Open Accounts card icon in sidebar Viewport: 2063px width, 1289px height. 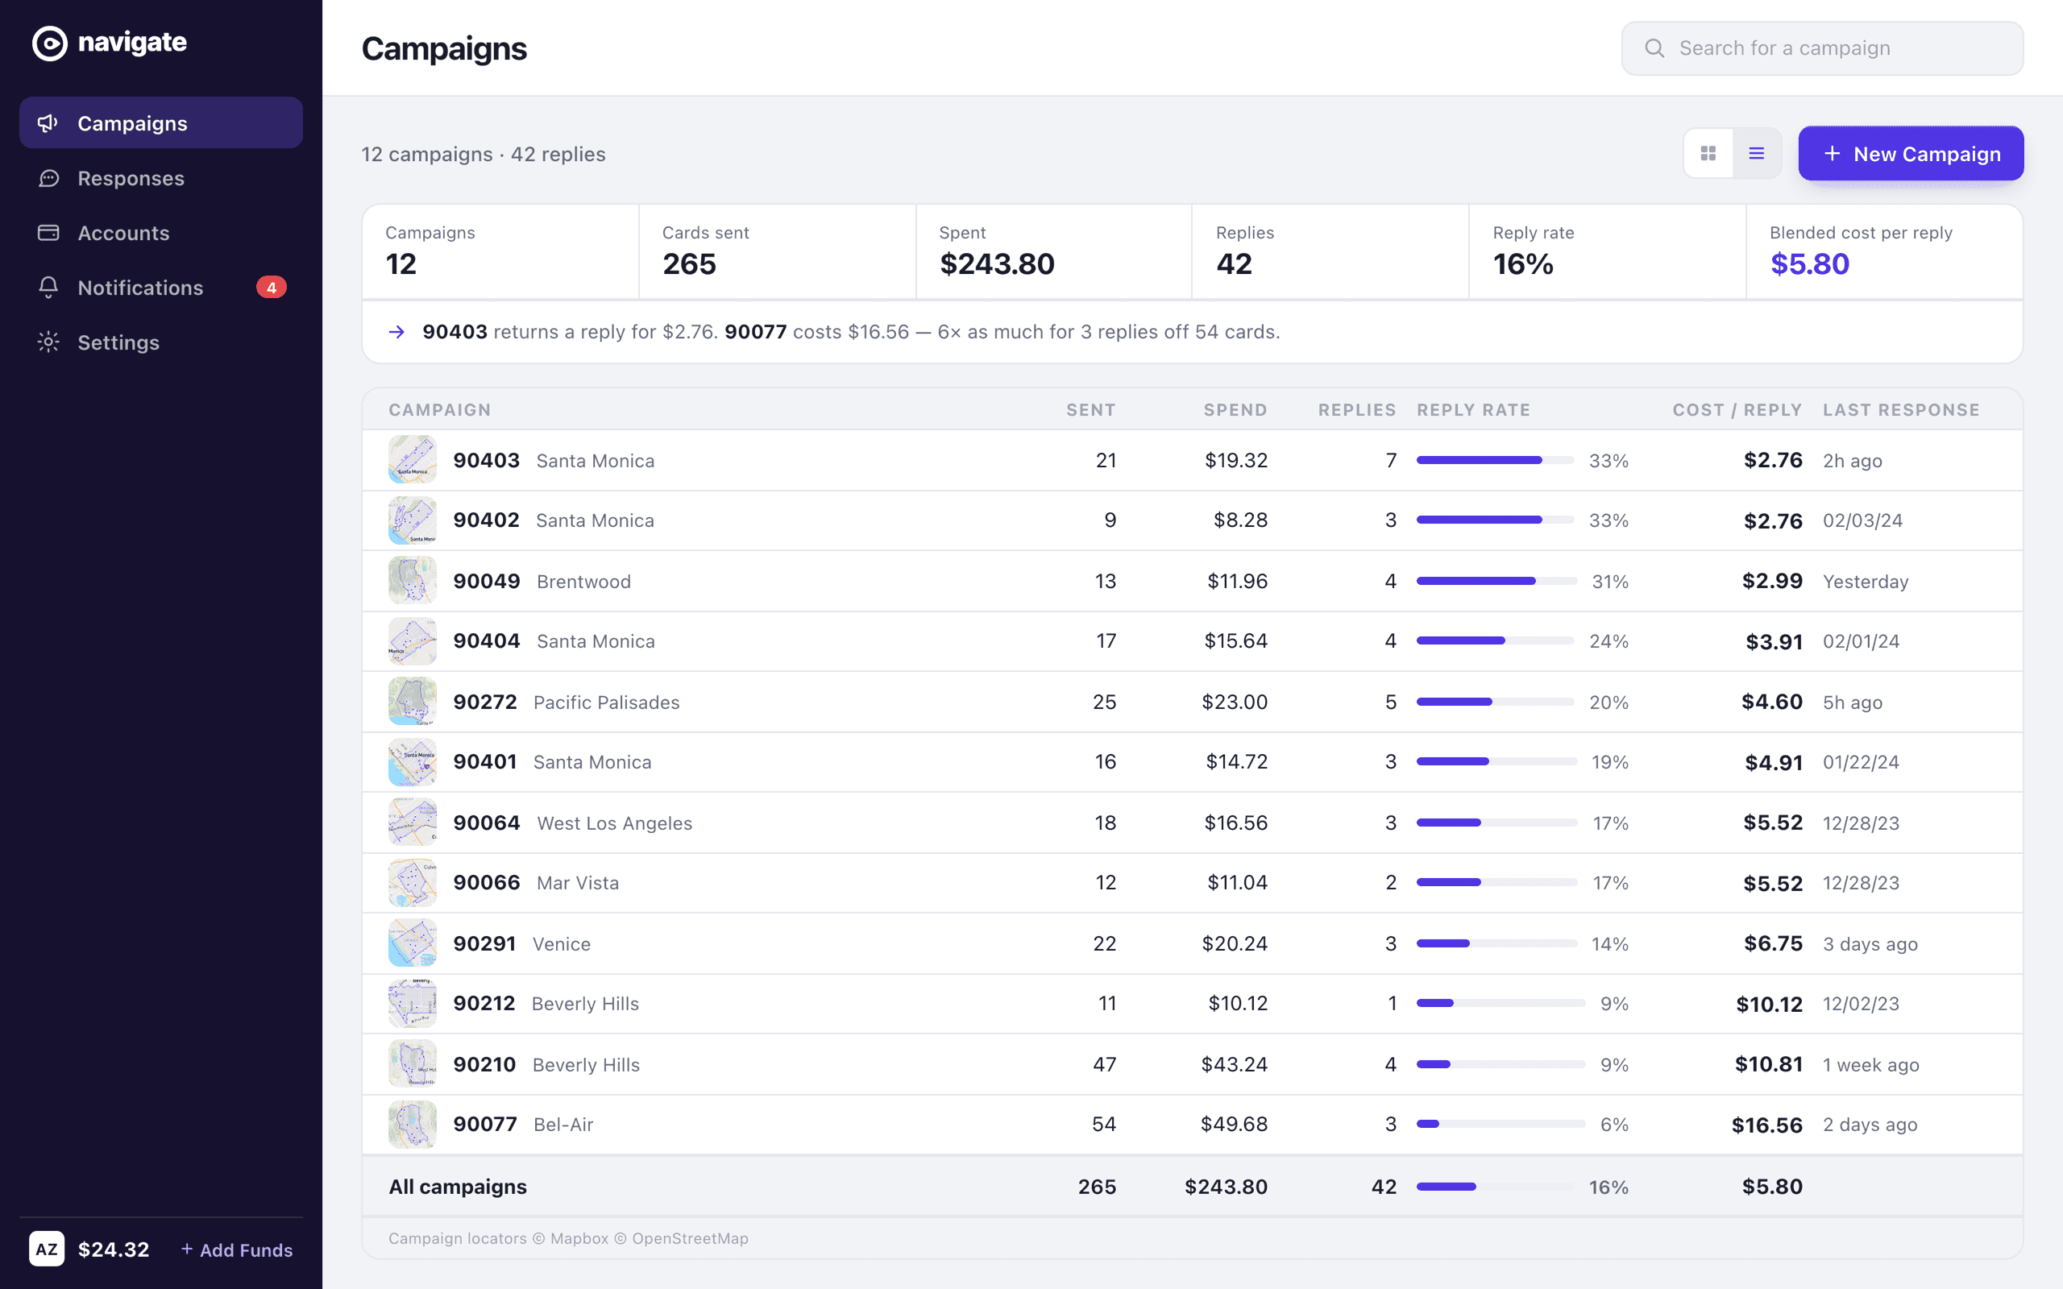(48, 233)
